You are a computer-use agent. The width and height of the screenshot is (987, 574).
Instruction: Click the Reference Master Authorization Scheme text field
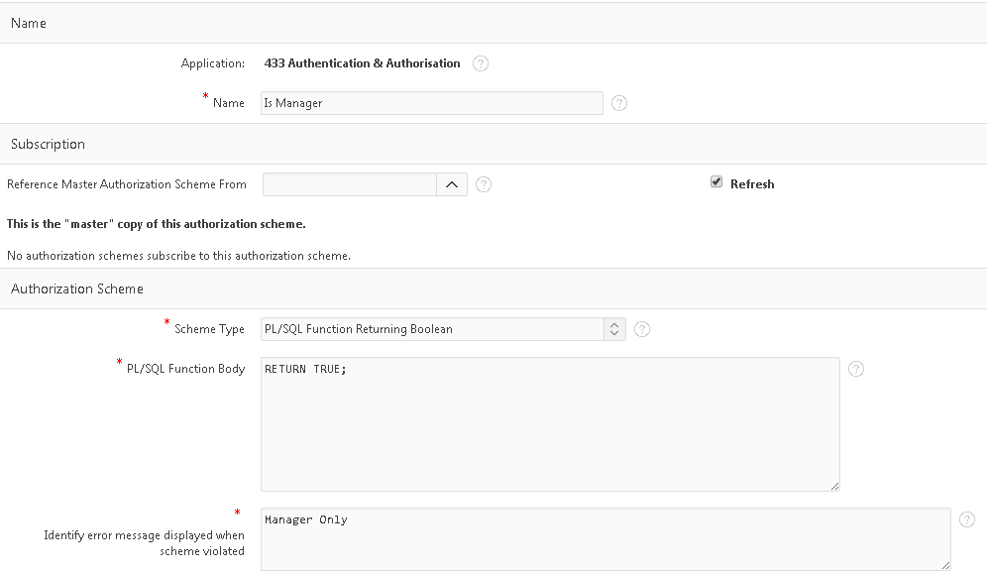pos(350,184)
